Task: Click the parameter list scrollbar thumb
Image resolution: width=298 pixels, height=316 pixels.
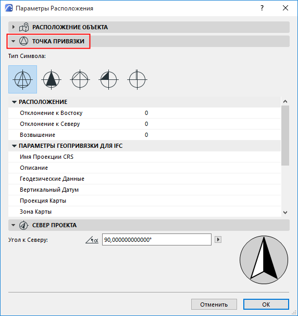Action: [x=285, y=135]
